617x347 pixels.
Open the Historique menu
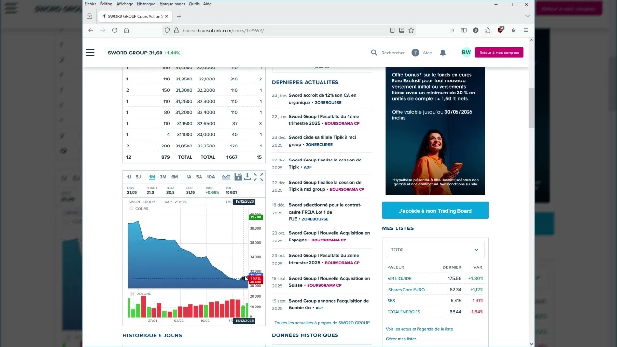click(x=146, y=4)
